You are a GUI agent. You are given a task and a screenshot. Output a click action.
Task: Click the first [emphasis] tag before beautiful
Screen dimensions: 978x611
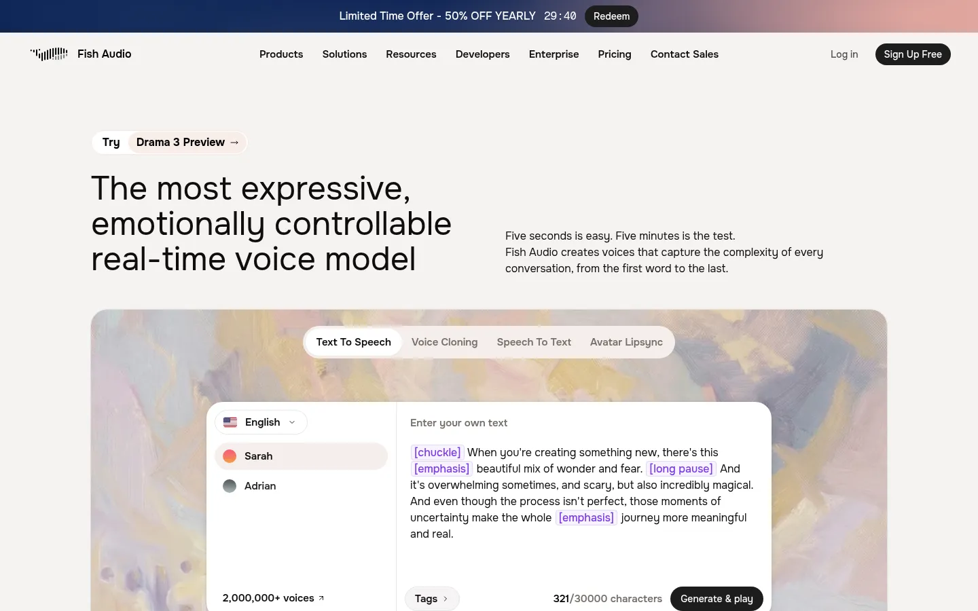coord(441,468)
